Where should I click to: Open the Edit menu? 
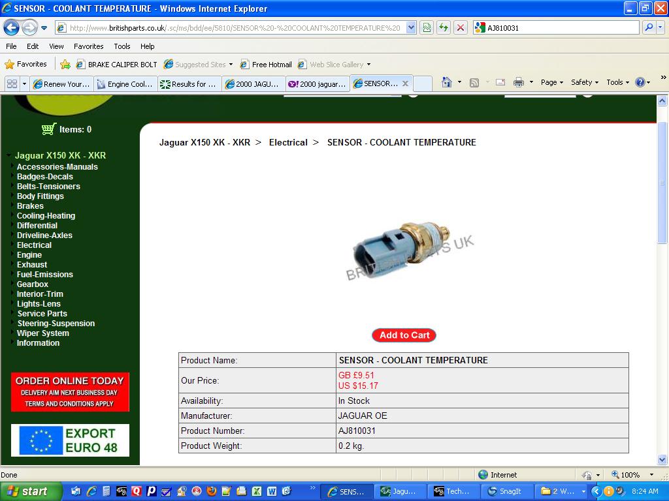[33, 46]
